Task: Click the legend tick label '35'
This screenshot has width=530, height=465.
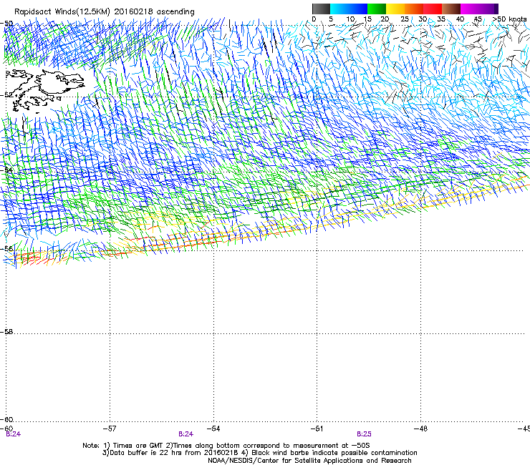Action: (x=441, y=19)
